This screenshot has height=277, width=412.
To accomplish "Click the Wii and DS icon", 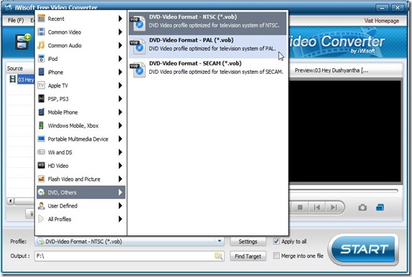I will [41, 152].
